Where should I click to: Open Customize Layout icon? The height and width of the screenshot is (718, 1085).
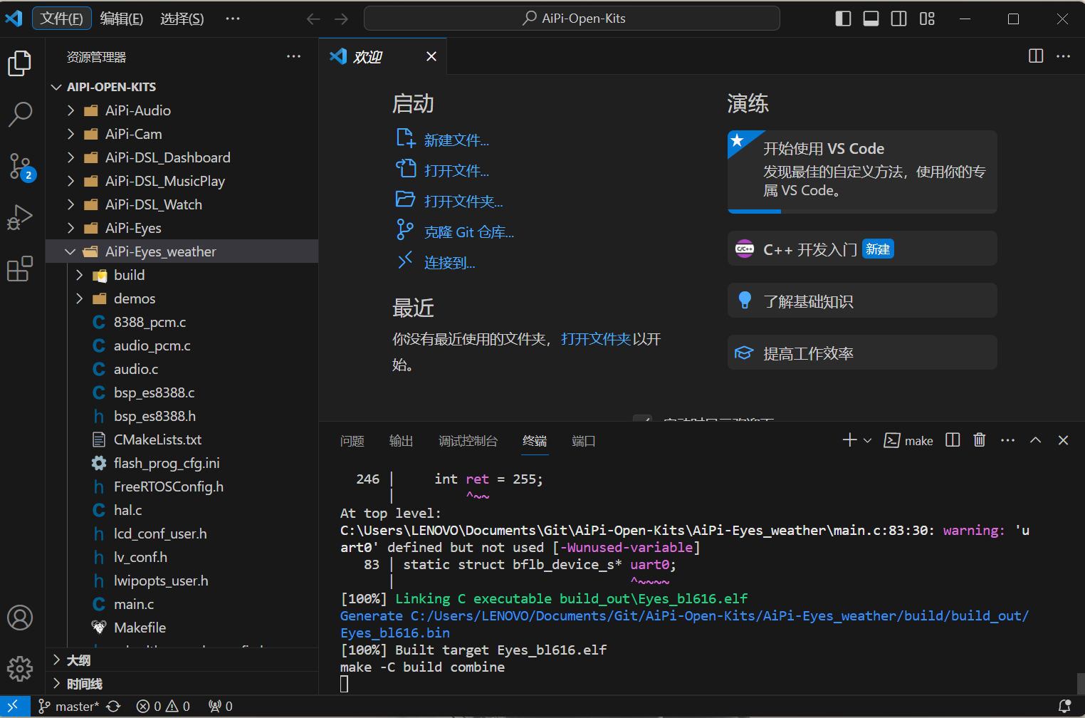[927, 19]
